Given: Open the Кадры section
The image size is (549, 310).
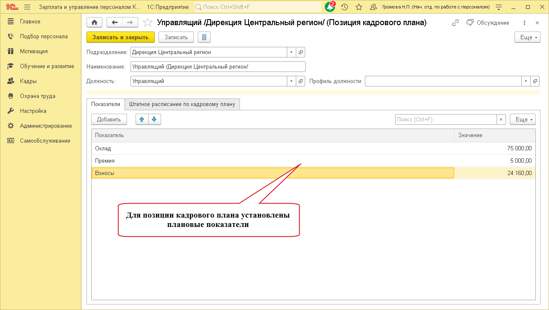Looking at the screenshot, I should [x=28, y=81].
